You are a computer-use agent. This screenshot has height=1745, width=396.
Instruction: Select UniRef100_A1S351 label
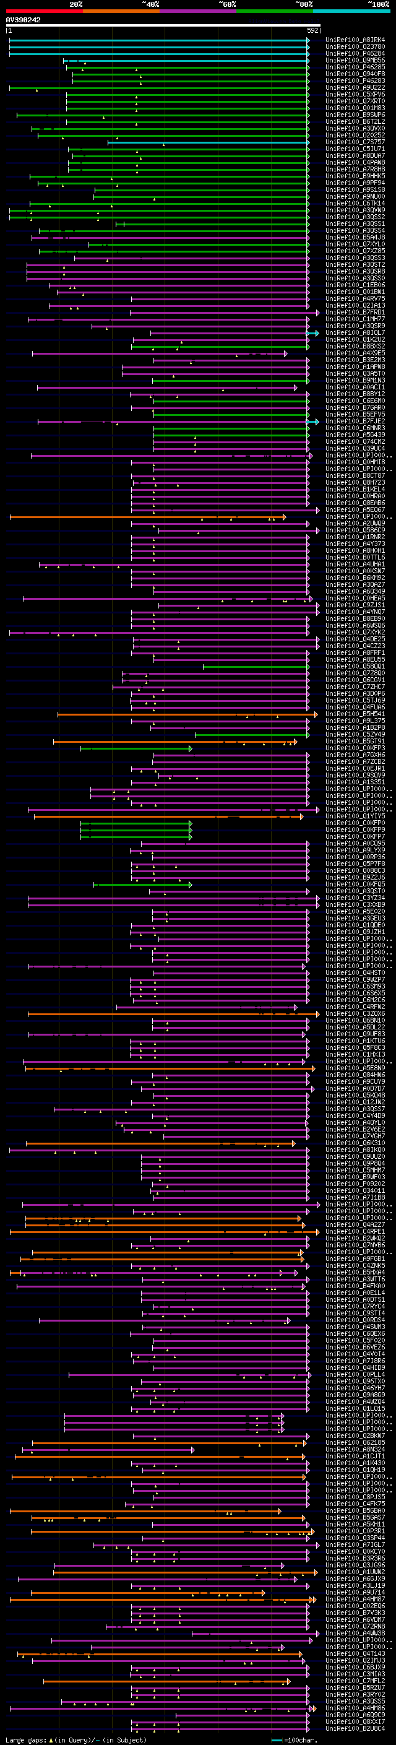click(x=355, y=782)
